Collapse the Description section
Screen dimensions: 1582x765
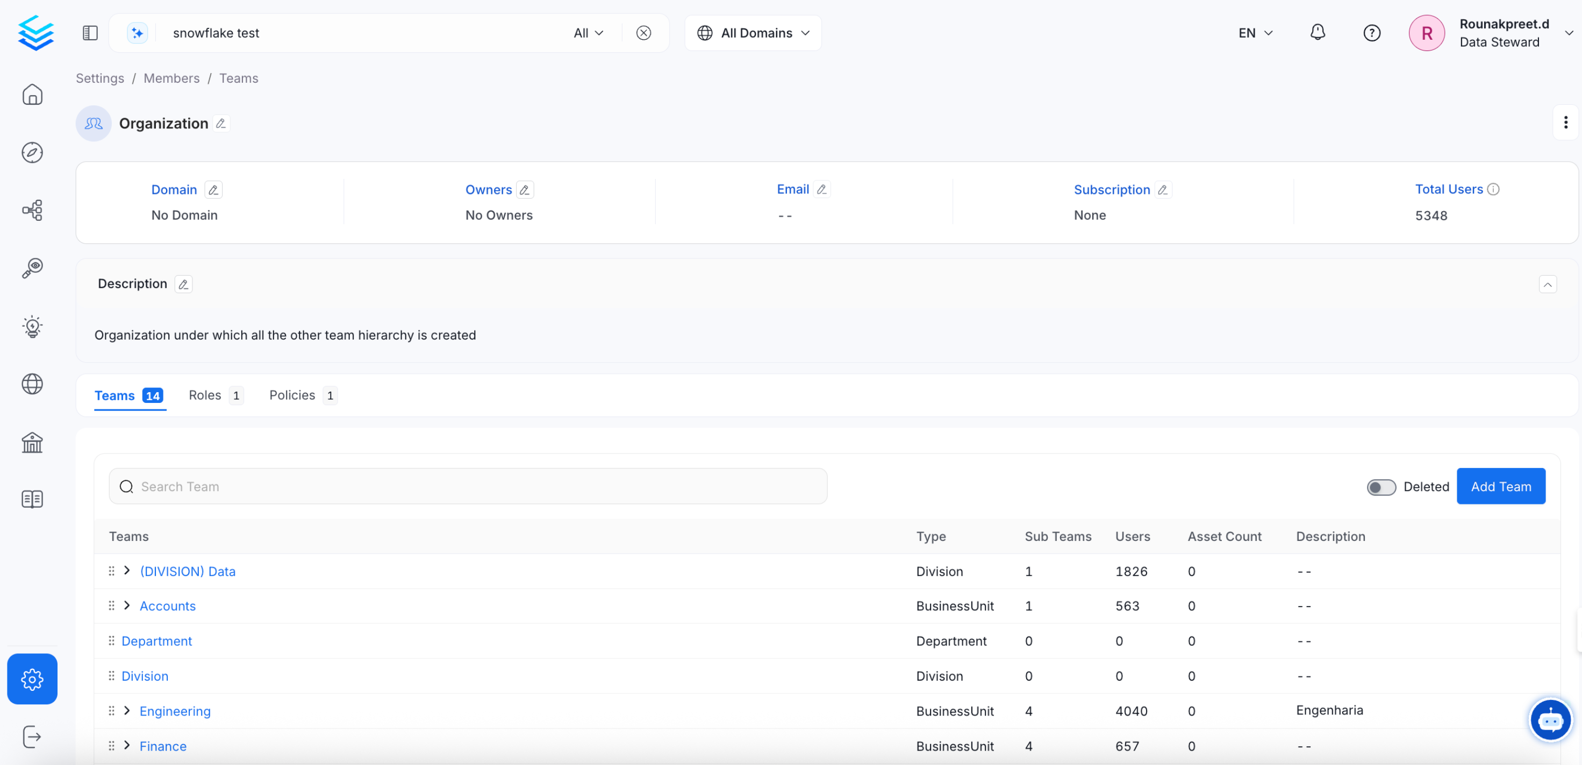1547,284
